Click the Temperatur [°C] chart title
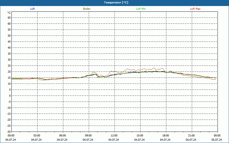The image size is (229, 143). [x=116, y=3]
